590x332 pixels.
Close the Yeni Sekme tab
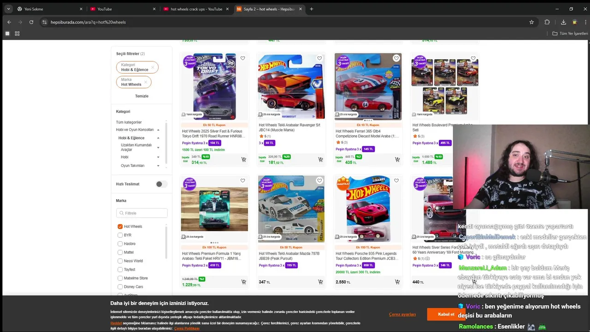81,9
